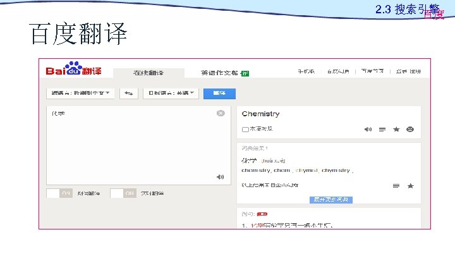
Task: Click the blue expand more dictionaries button
Action: 331,200
